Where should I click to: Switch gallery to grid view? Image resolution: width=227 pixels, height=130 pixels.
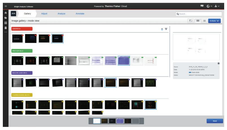tap(198, 21)
